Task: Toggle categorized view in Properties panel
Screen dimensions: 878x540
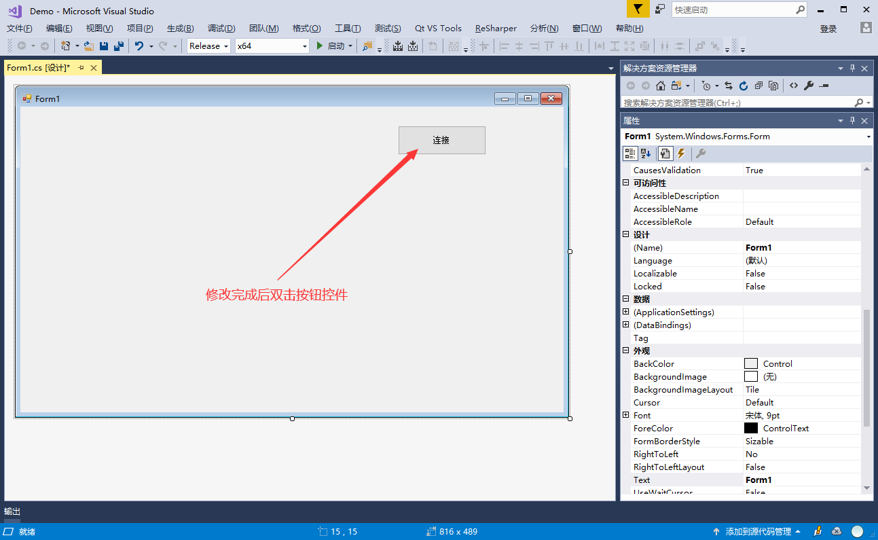Action: coord(630,154)
